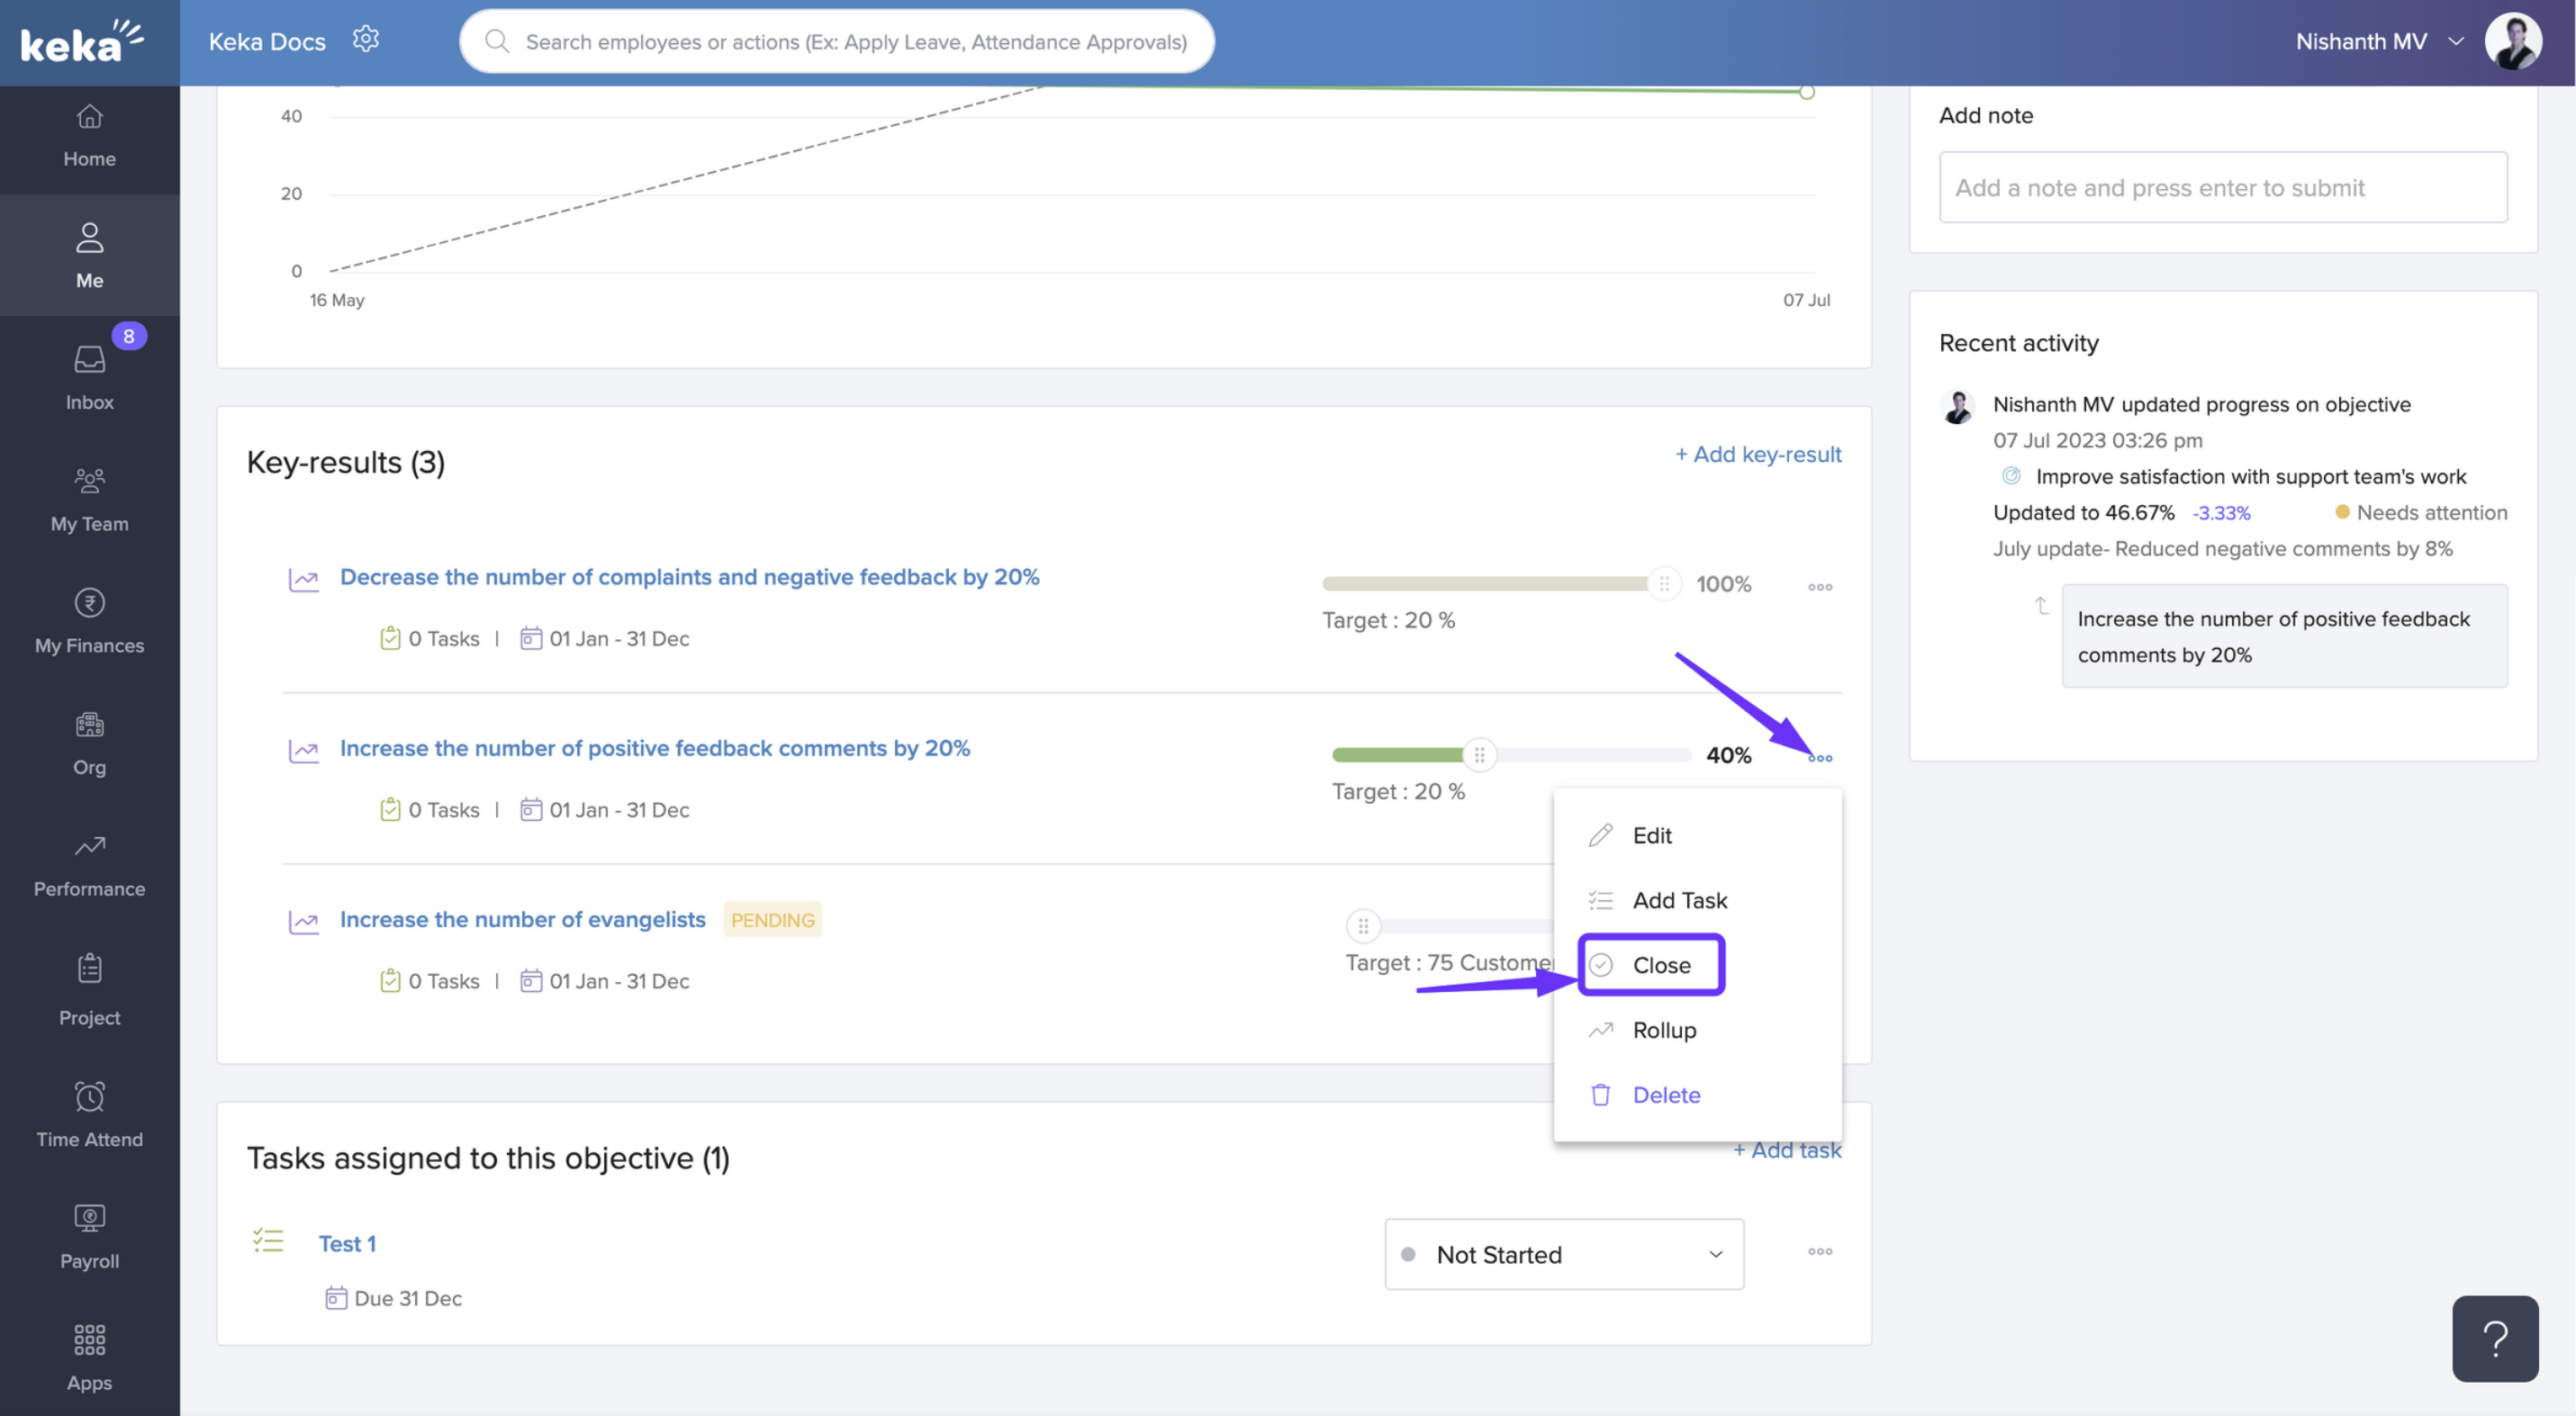This screenshot has height=1416, width=2576.
Task: Click the Add key-result link
Action: click(x=1758, y=454)
